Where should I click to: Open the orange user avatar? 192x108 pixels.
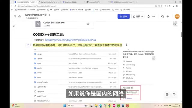point(177,16)
